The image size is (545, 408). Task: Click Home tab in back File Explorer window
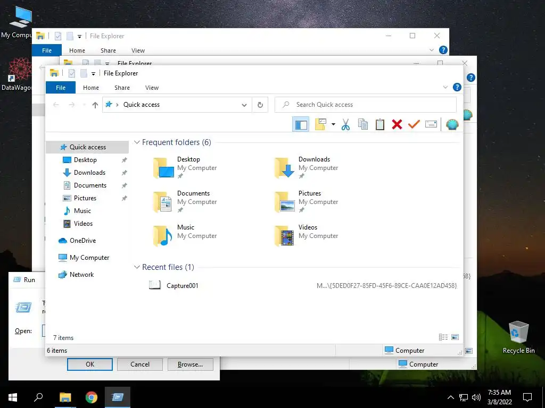pyautogui.click(x=77, y=50)
